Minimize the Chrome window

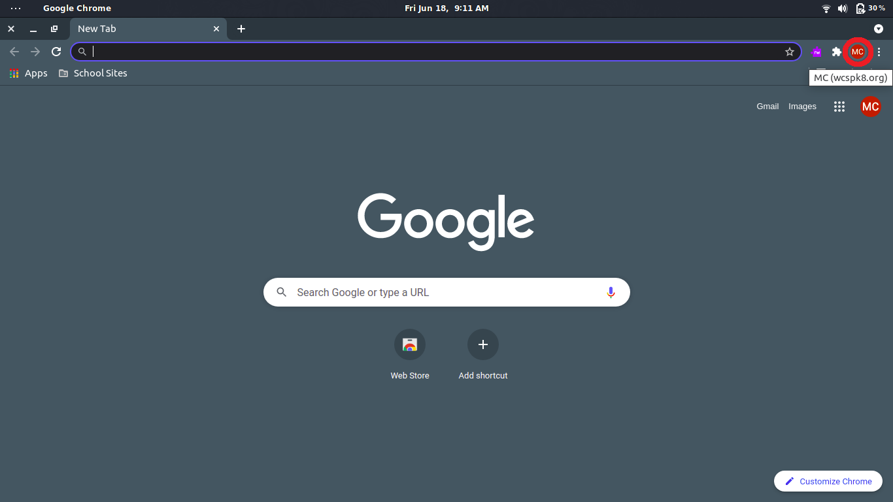tap(33, 29)
